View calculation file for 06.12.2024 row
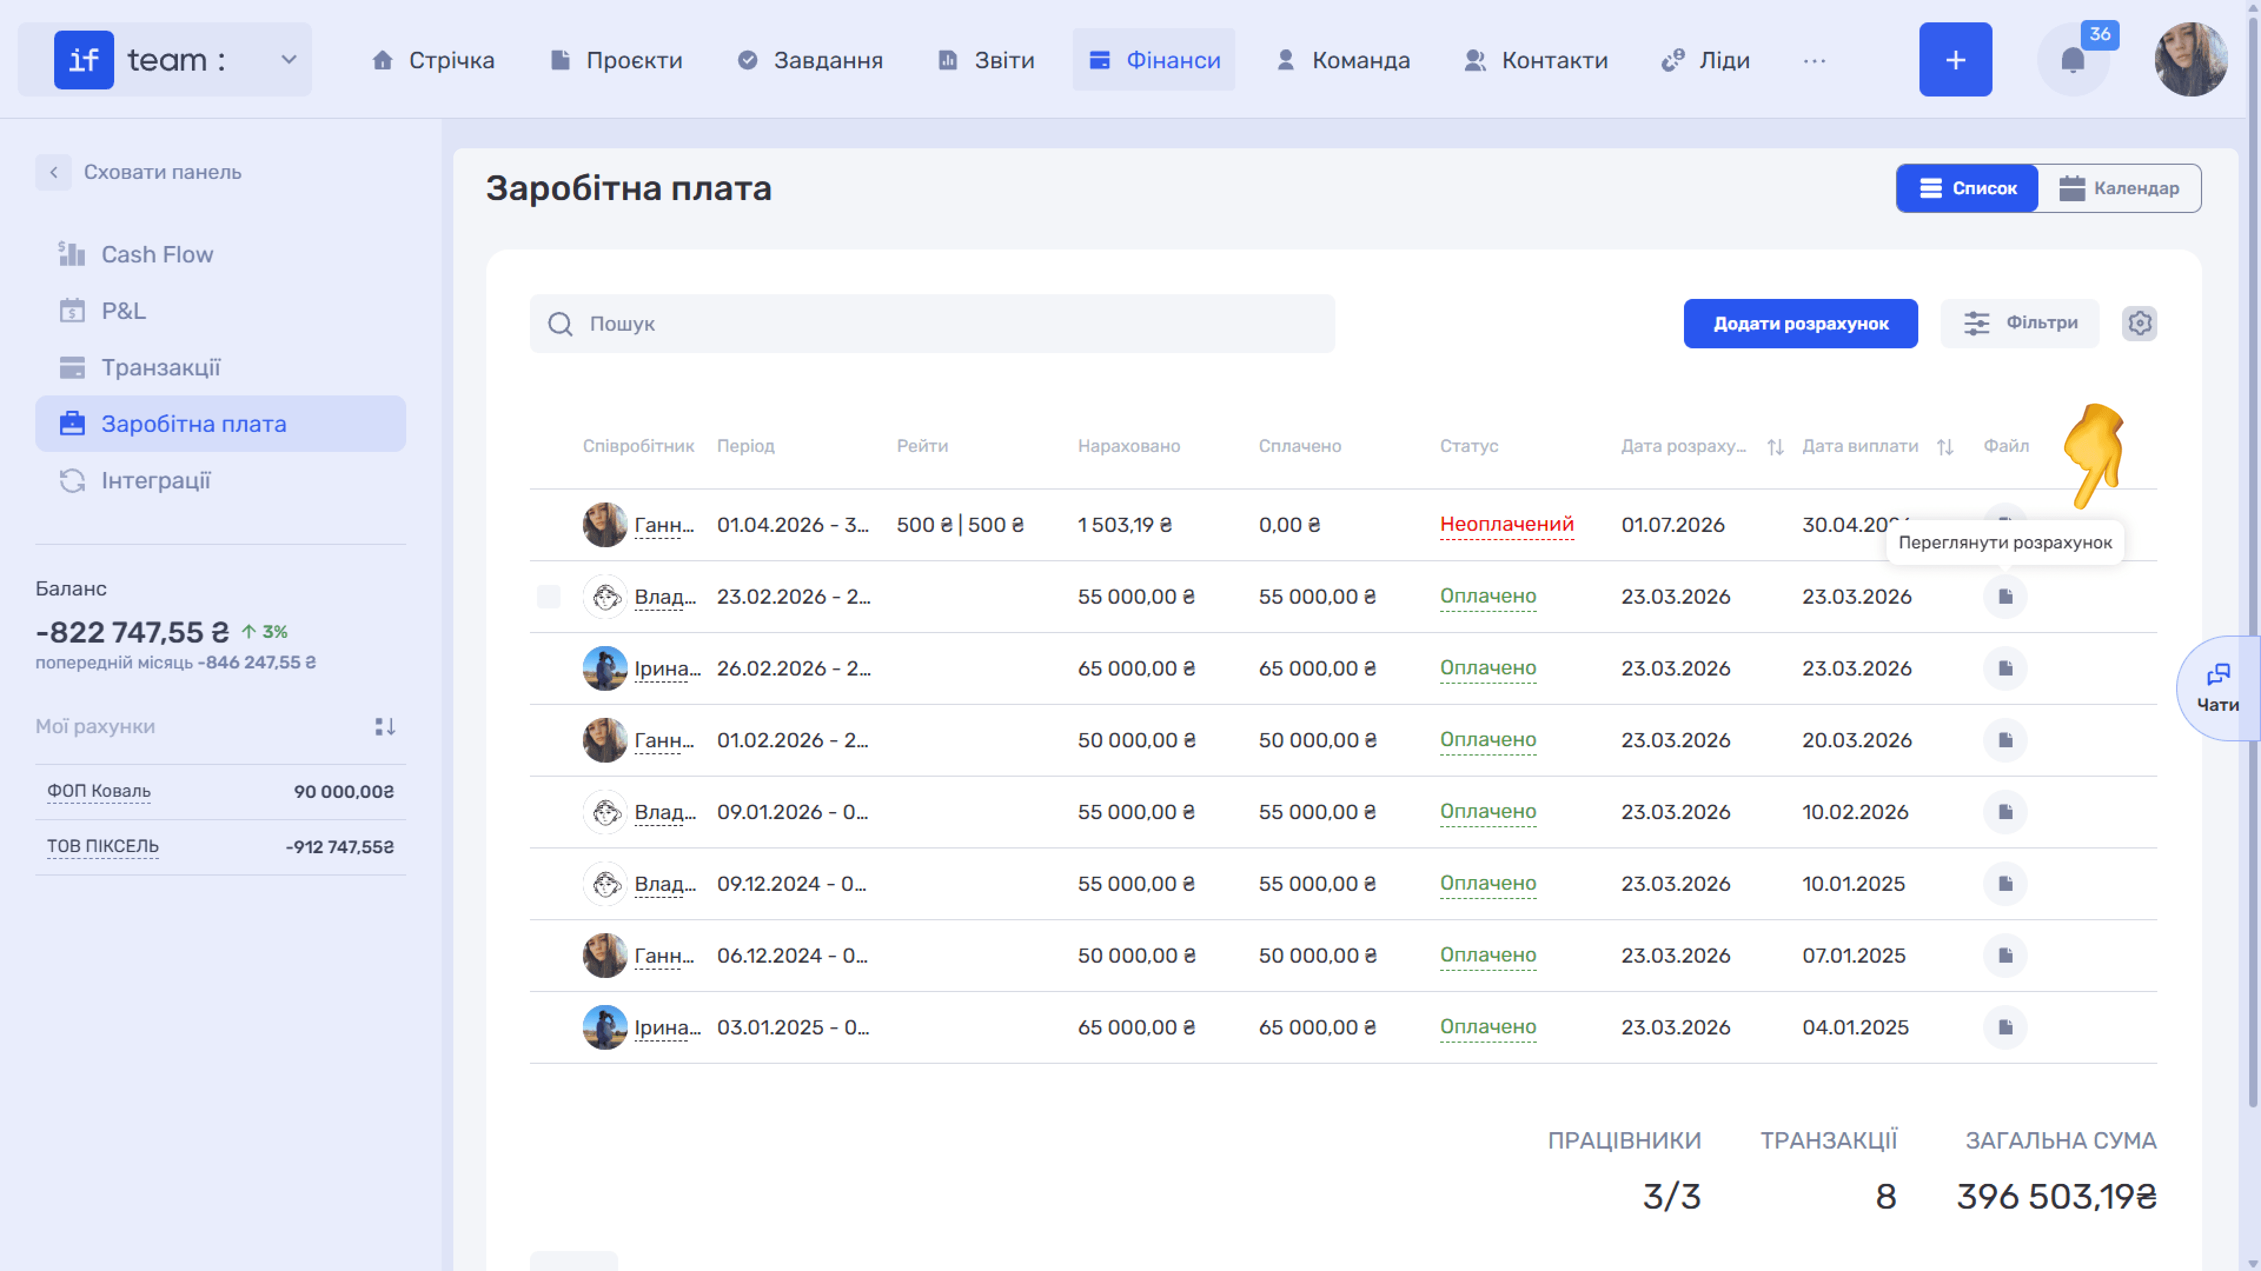This screenshot has height=1271, width=2261. [x=2005, y=956]
